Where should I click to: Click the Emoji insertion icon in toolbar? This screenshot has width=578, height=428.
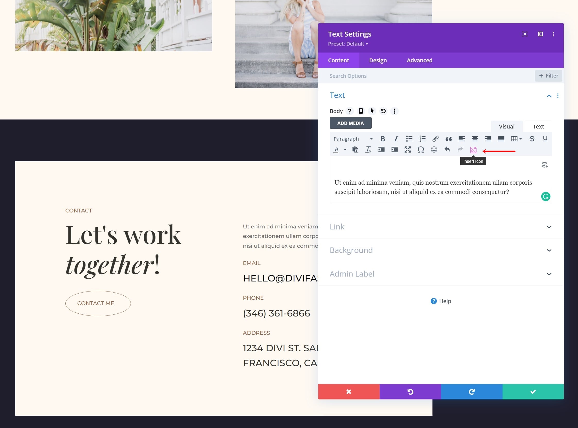pos(434,150)
